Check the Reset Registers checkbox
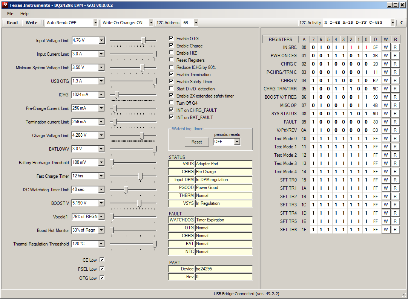 [171, 60]
